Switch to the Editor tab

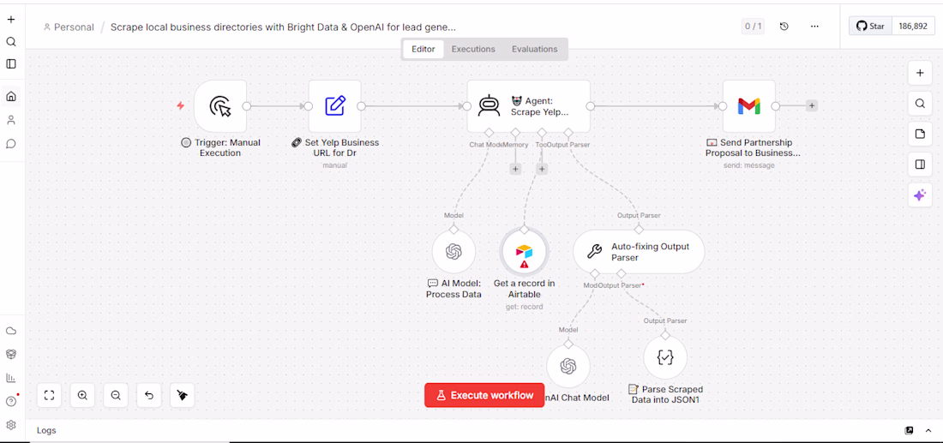point(423,50)
